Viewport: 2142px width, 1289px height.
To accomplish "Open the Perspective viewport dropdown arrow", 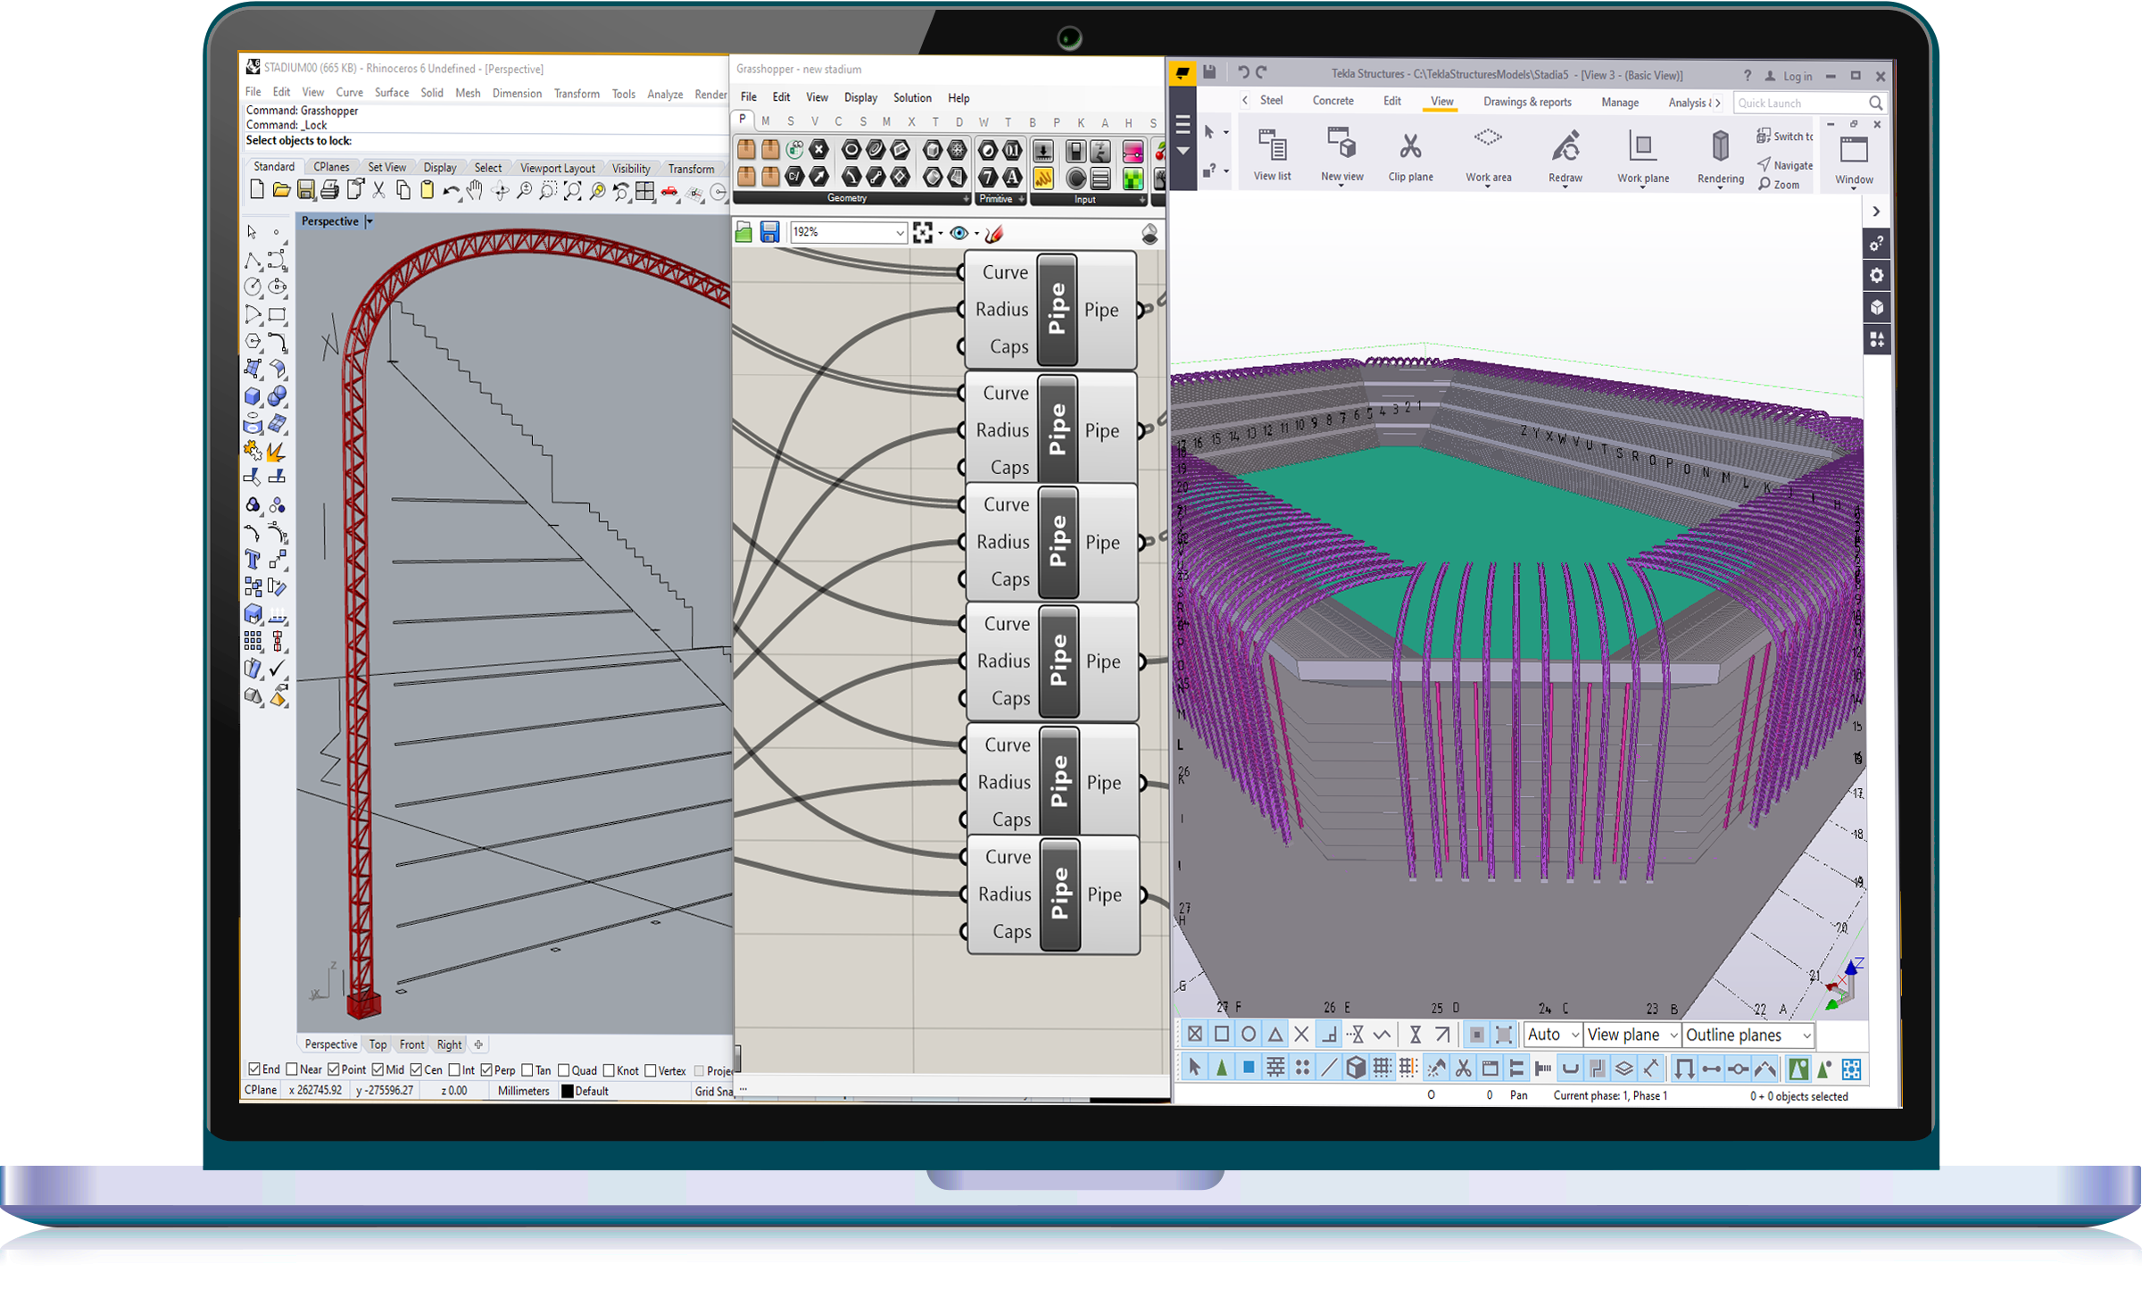I will click(369, 221).
